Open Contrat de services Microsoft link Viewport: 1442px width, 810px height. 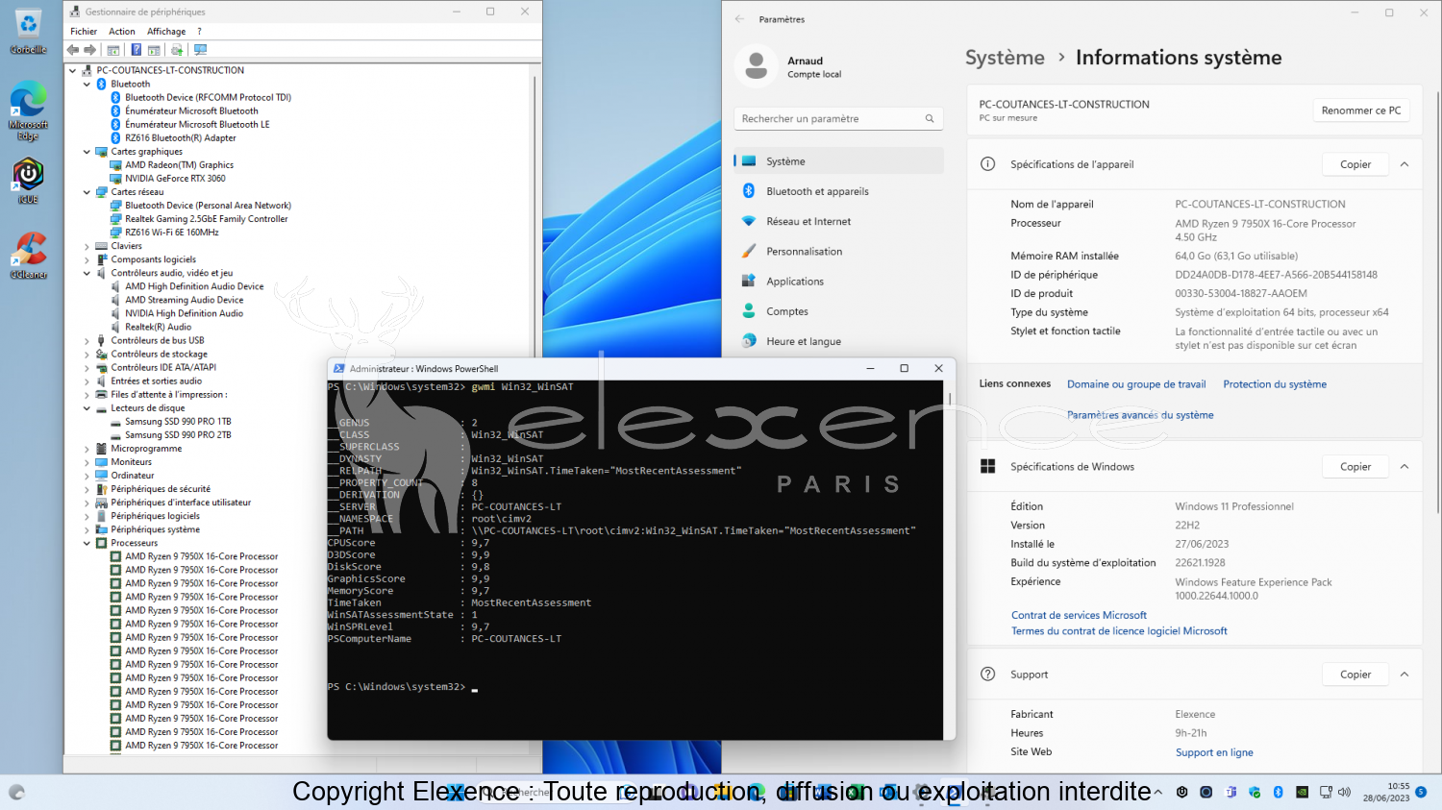[1079, 615]
